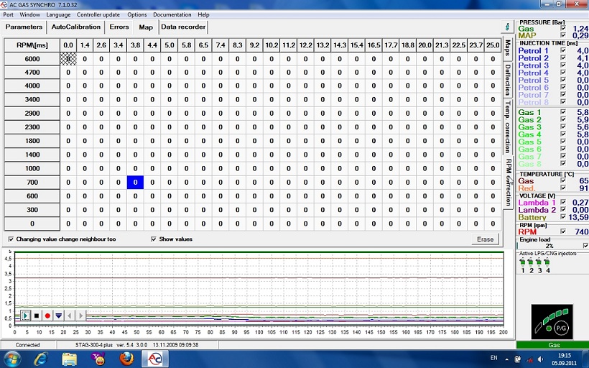This screenshot has width=589, height=368.
Task: Open the Data recorder tab
Action: [183, 27]
